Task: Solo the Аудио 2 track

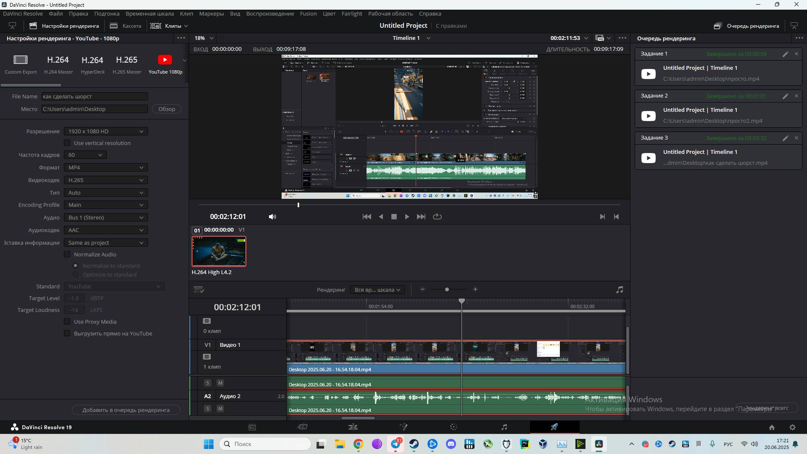Action: 208,409
